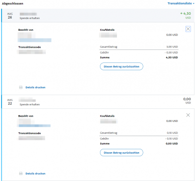Viewport: 195px width, 181px height.
Task: Click Gebühr - 0,10 USD value
Action: point(172,139)
